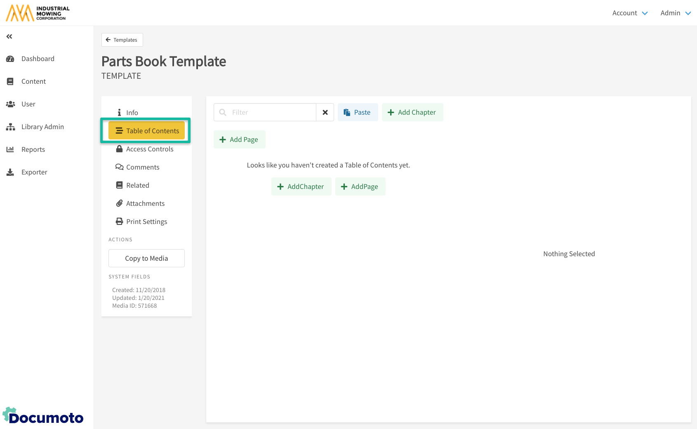This screenshot has width=697, height=429.
Task: Open the Reports section
Action: [33, 149]
